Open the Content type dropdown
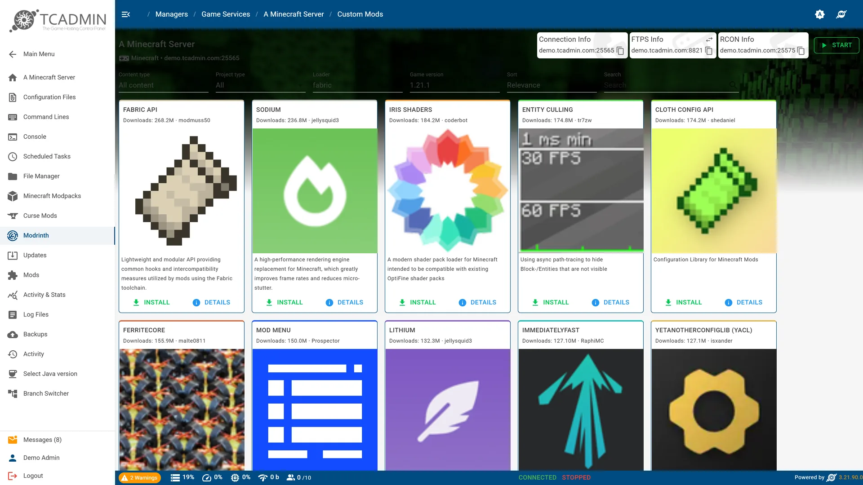This screenshot has width=863, height=485. tap(164, 85)
